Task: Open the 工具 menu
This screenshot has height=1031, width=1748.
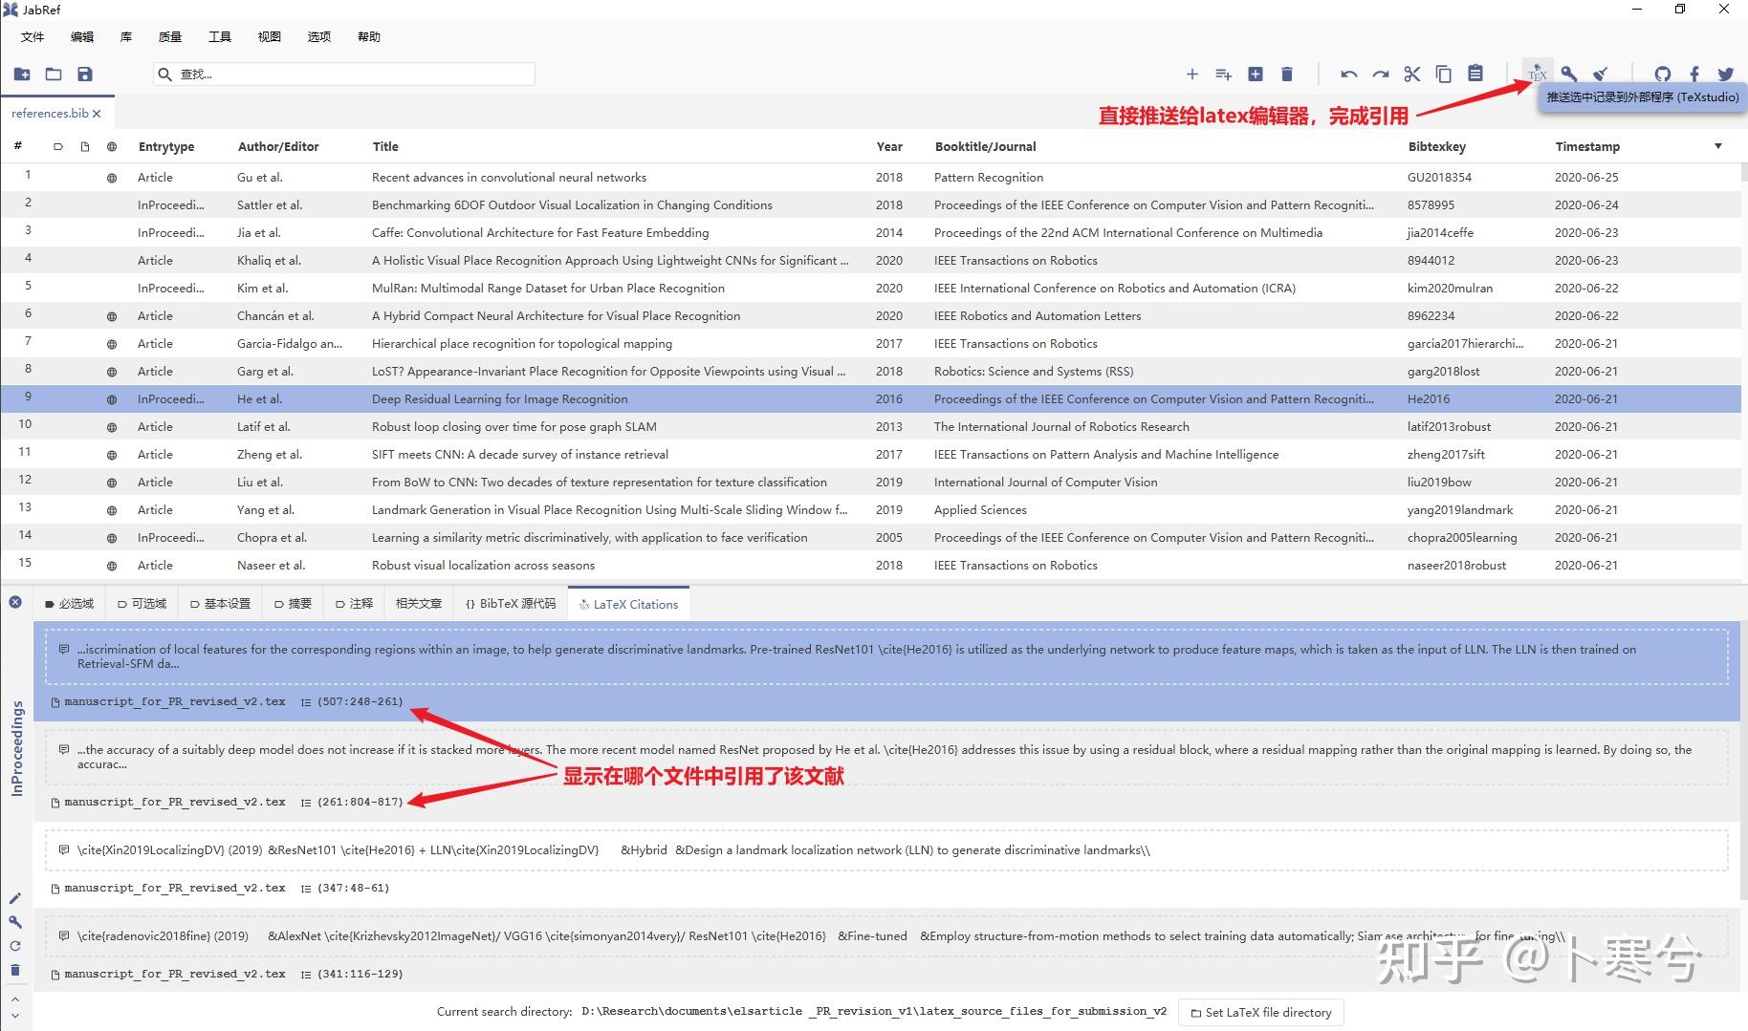Action: (220, 36)
